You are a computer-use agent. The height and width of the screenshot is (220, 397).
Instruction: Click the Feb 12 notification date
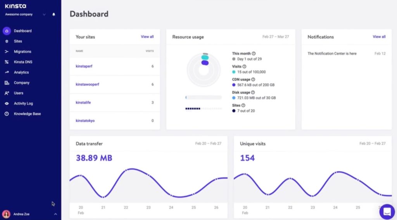tap(380, 54)
